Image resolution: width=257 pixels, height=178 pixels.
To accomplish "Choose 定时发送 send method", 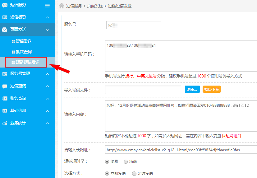I will point(134,173).
